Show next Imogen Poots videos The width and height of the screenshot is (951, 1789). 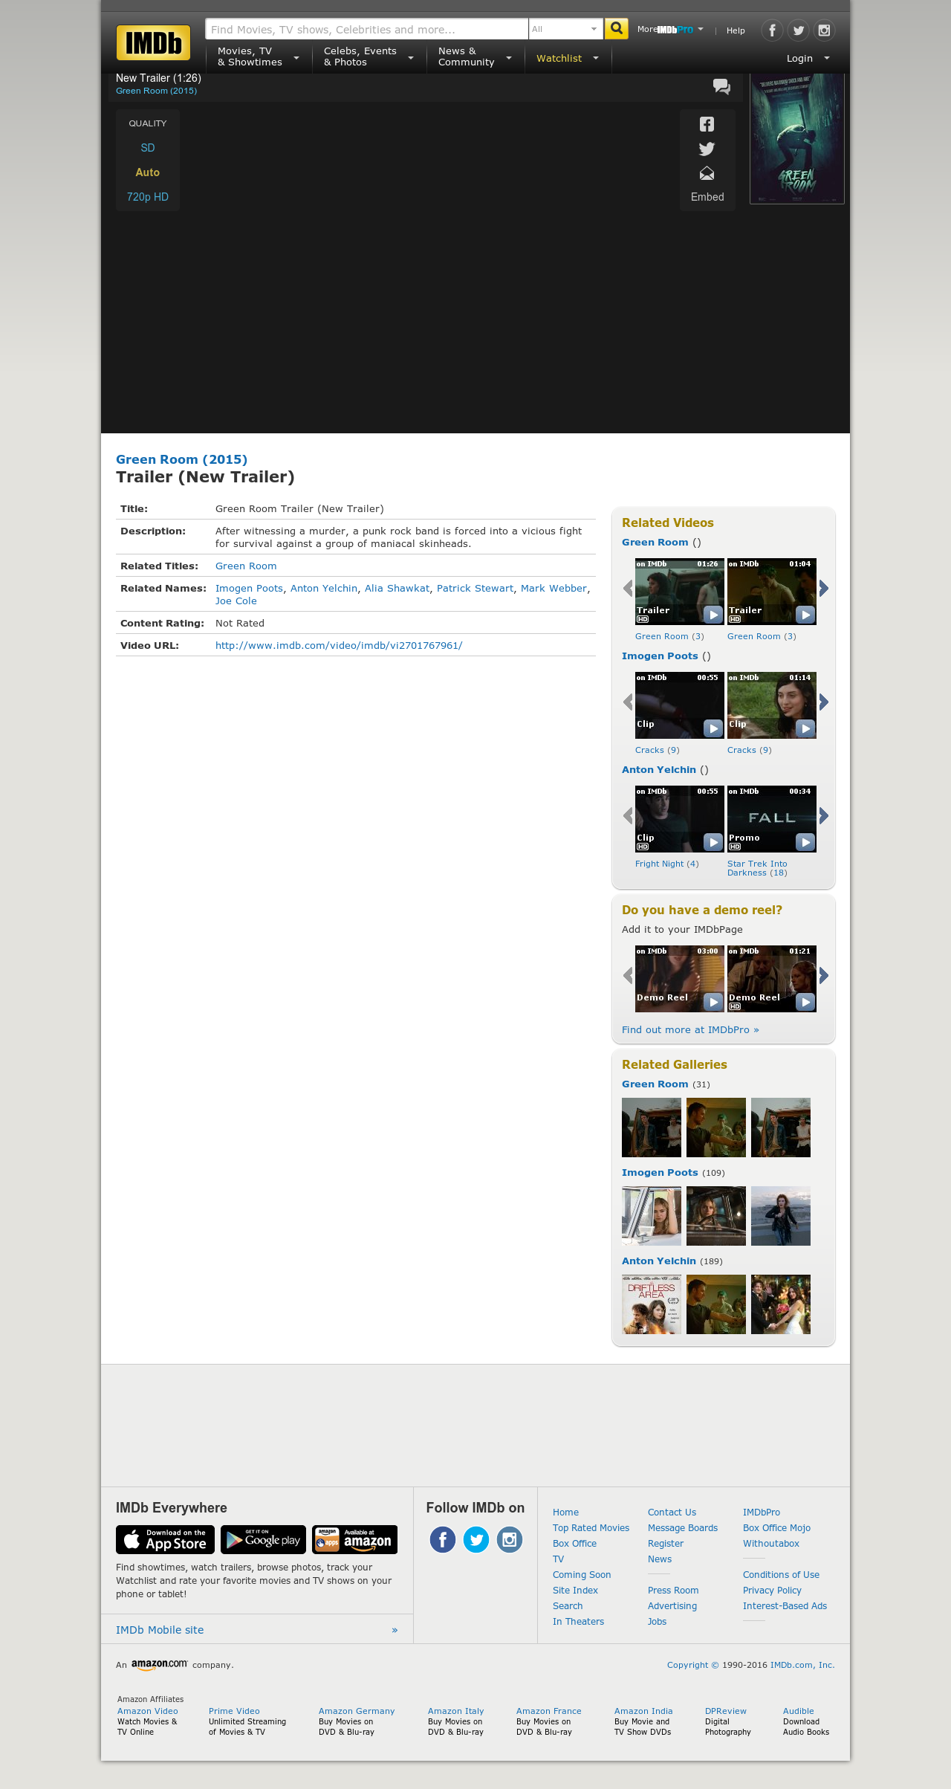[823, 702]
